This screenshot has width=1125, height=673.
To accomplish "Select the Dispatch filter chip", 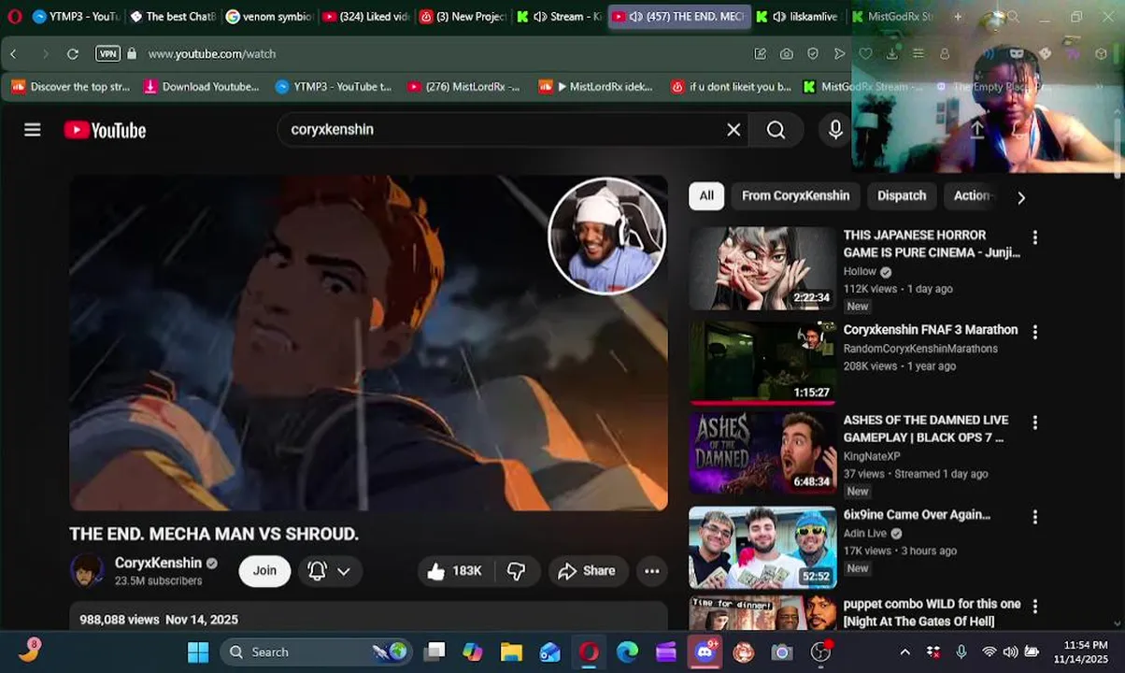I will (x=902, y=195).
